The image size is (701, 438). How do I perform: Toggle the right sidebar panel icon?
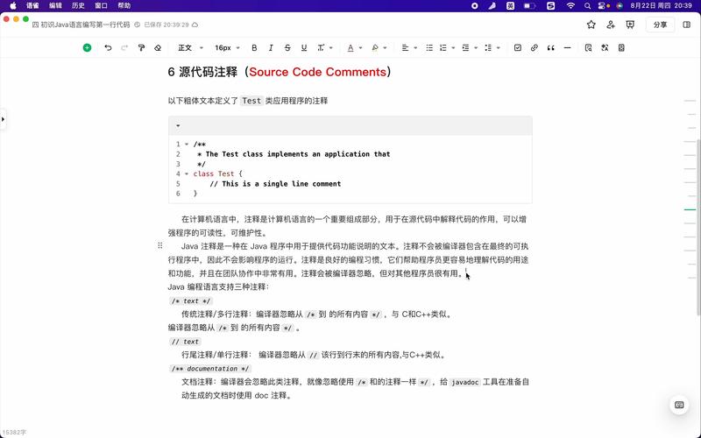pos(687,25)
